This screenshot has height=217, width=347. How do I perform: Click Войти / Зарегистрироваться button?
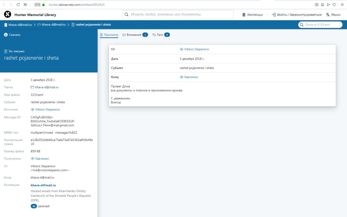point(297,15)
